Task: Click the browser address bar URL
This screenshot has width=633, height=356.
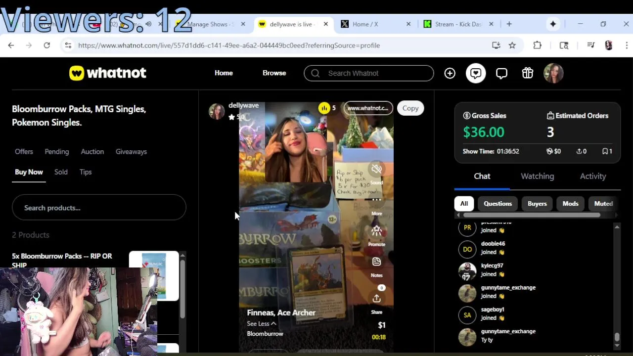Action: (229, 45)
